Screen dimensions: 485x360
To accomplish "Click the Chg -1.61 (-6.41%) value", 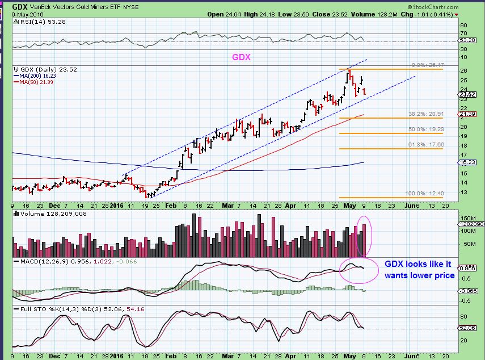I will pos(427,14).
